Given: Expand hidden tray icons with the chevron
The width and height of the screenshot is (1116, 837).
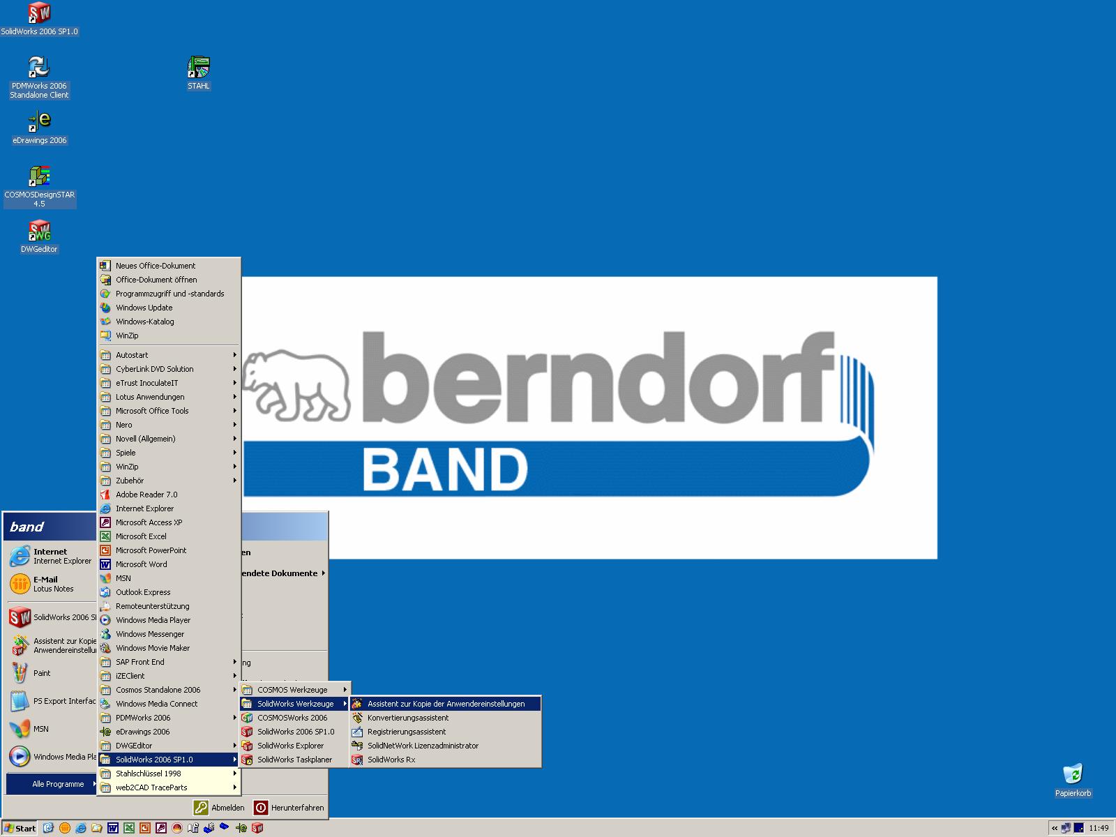Looking at the screenshot, I should [1055, 828].
